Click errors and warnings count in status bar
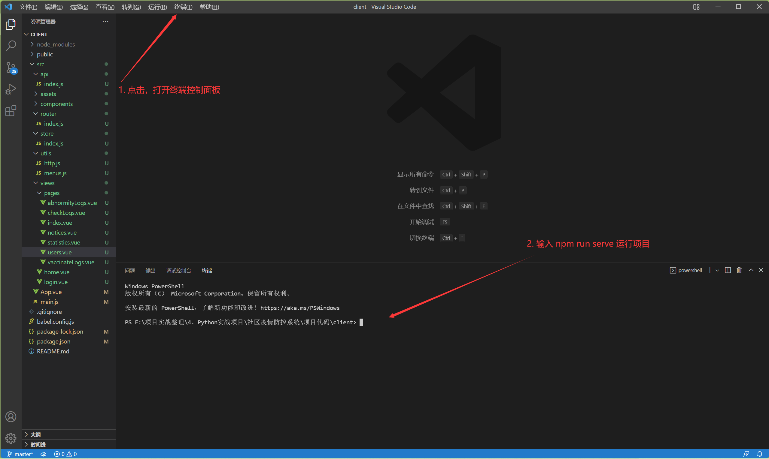The height and width of the screenshot is (459, 769). [x=65, y=454]
